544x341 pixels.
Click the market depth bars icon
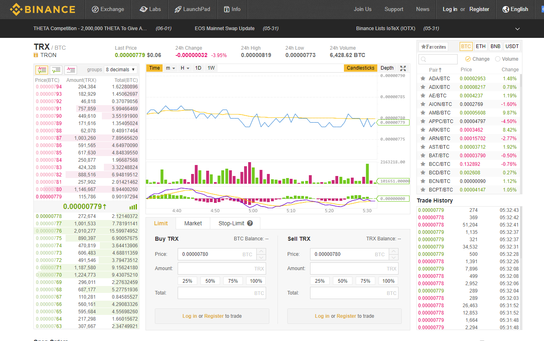[x=133, y=207]
